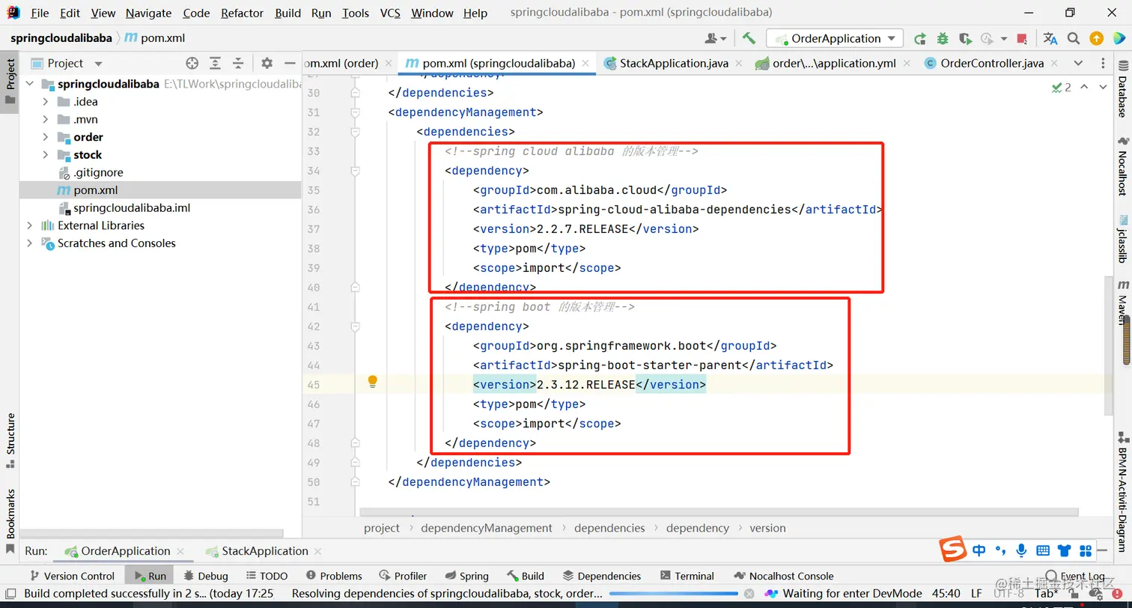Open the jclasslib side panel
1132x608 pixels.
point(1123,240)
